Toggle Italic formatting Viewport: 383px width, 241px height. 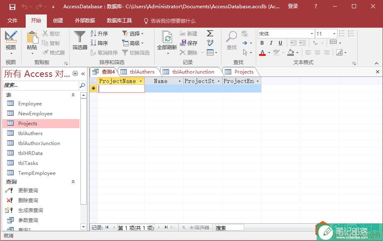pyautogui.click(x=271, y=43)
